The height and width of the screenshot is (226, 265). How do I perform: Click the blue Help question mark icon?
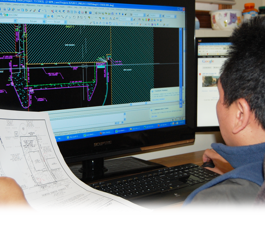pyautogui.click(x=90, y=13)
